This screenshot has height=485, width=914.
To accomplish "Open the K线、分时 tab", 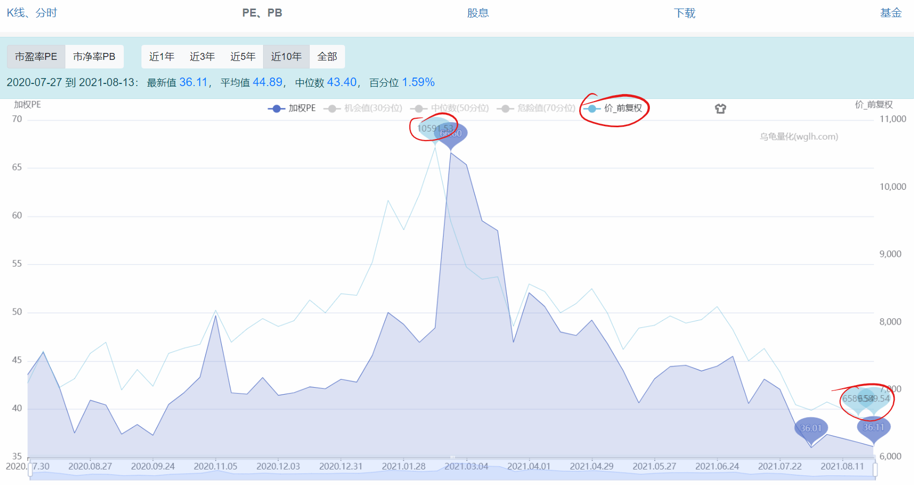I will [x=32, y=13].
